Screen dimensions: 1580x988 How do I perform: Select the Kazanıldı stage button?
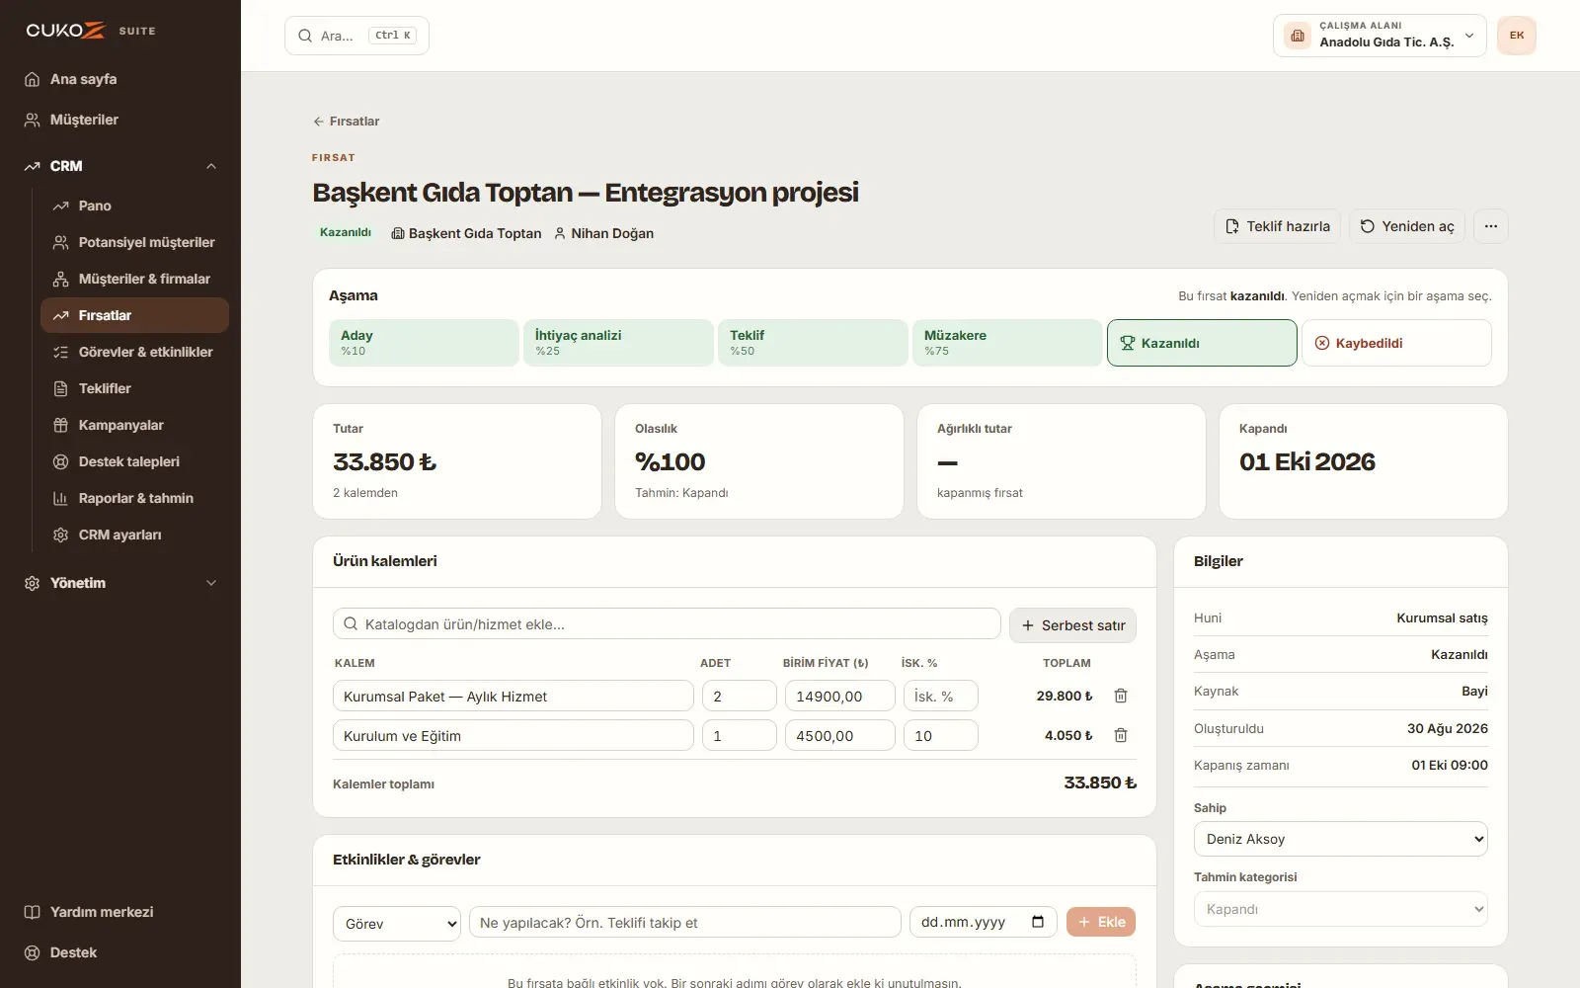(x=1202, y=343)
